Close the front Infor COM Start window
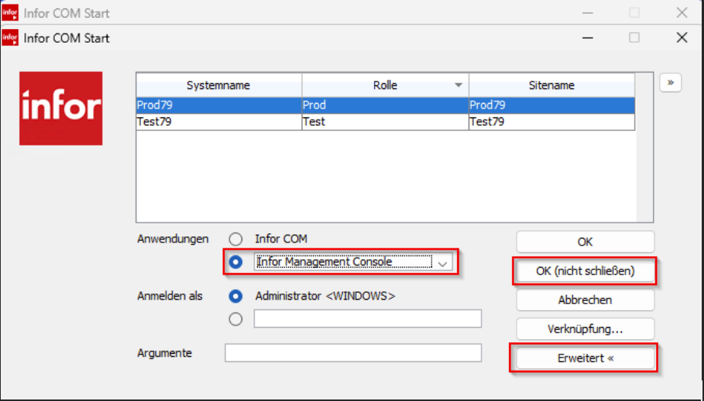 click(682, 37)
